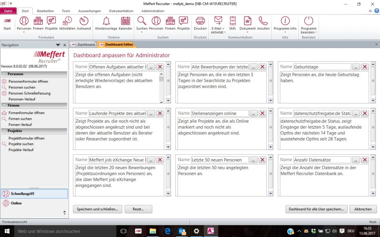
Task: Open the Kalender
Action: [x=125, y=23]
